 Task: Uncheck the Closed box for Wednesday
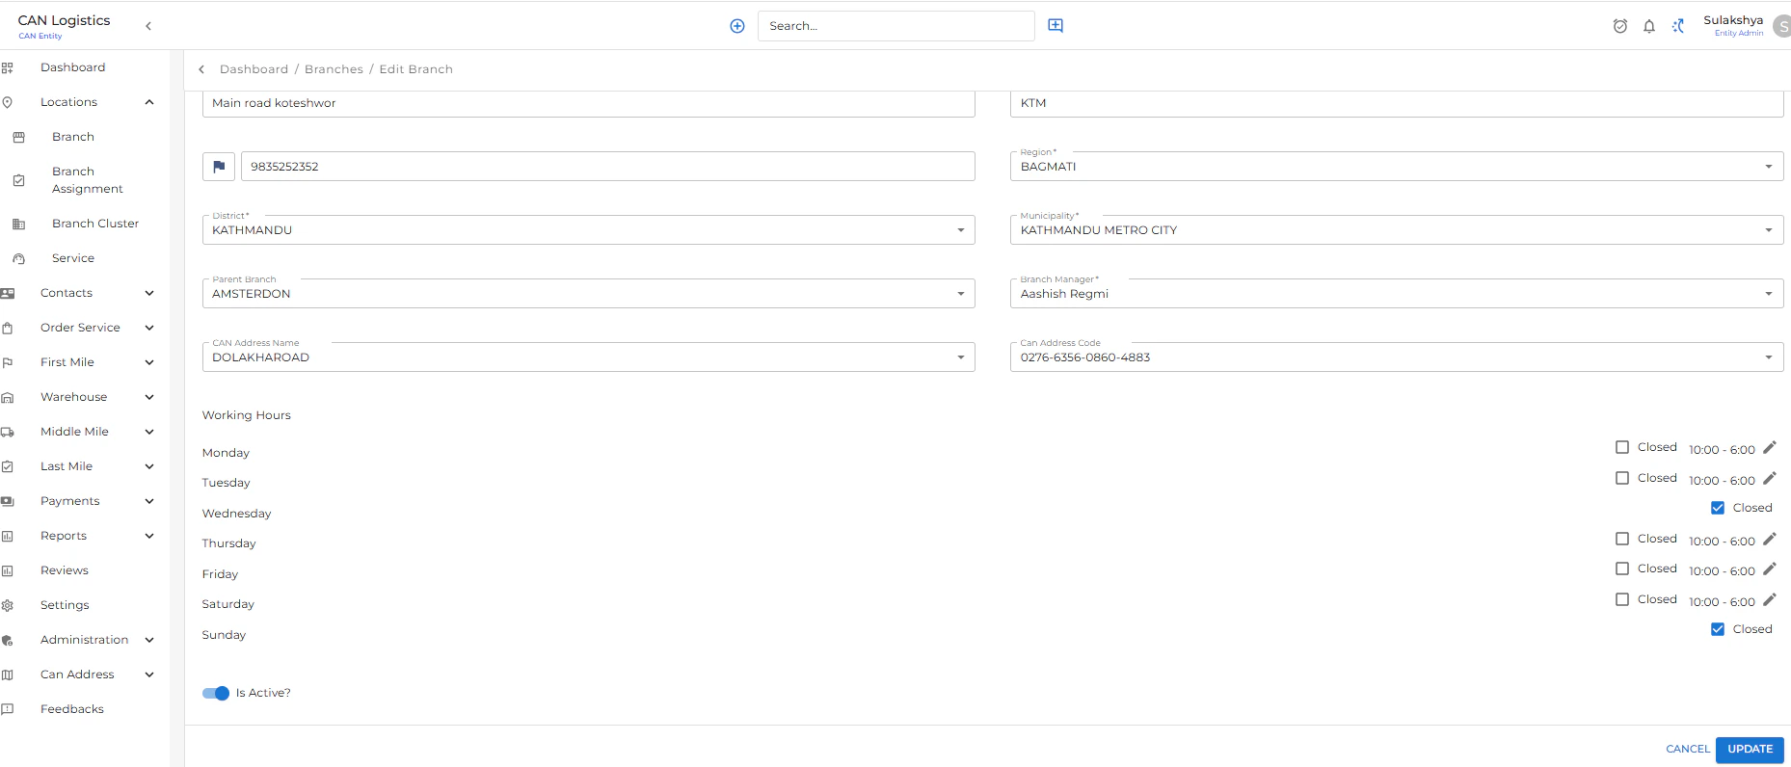tap(1718, 508)
